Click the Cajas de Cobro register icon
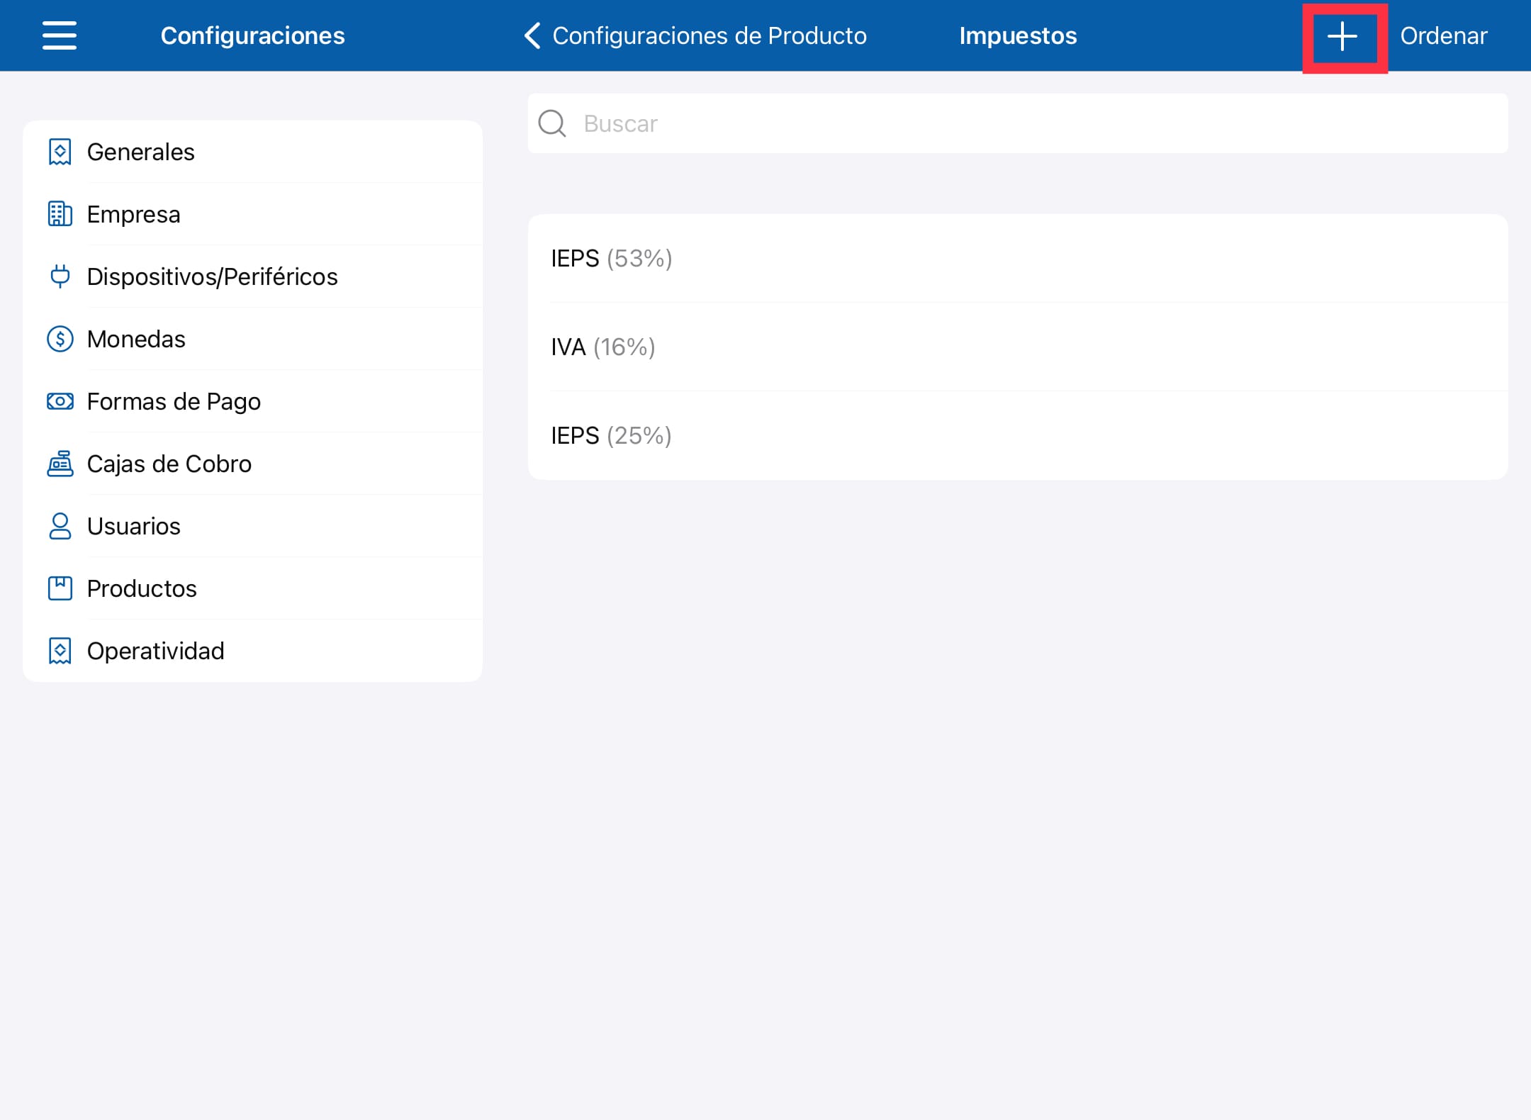This screenshot has height=1120, width=1531. 60,464
